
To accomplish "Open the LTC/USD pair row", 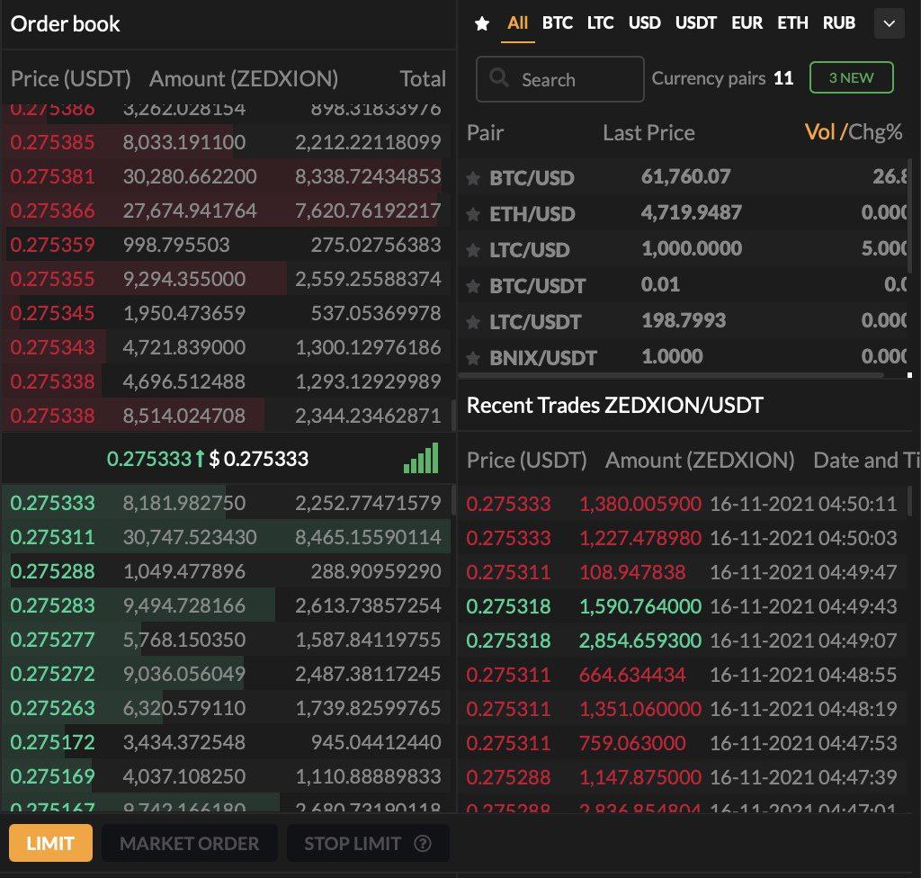I will [683, 249].
